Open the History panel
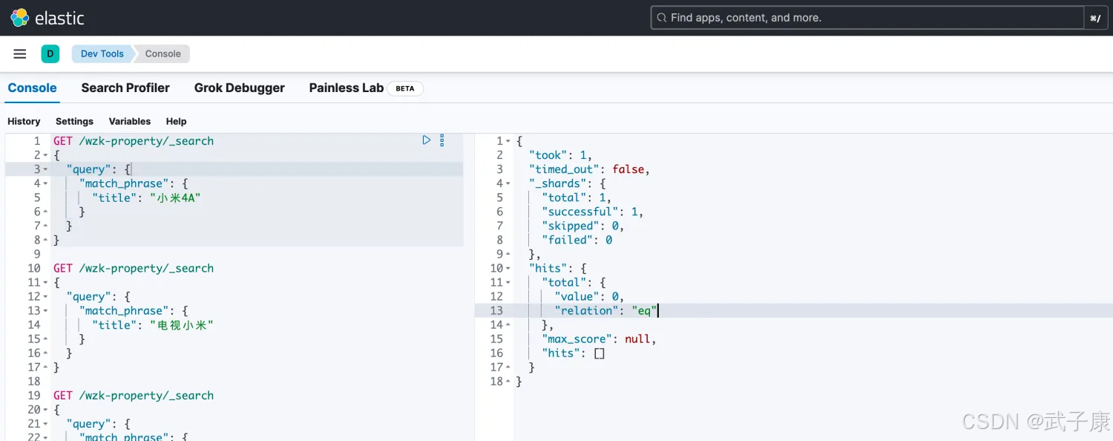This screenshot has height=441, width=1113. [x=24, y=121]
